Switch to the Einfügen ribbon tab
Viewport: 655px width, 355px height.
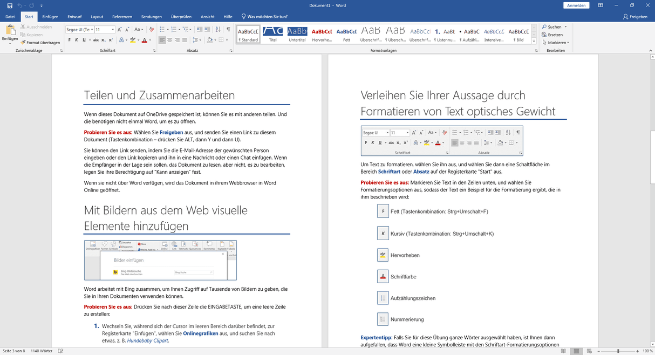pos(50,16)
